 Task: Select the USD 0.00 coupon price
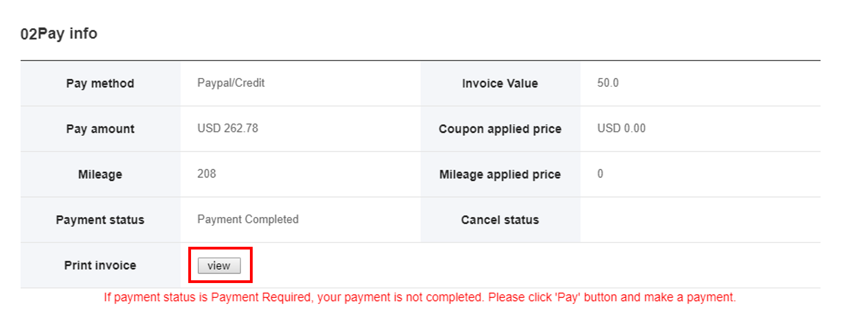point(621,128)
